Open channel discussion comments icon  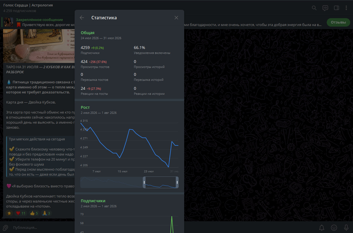click(325, 8)
